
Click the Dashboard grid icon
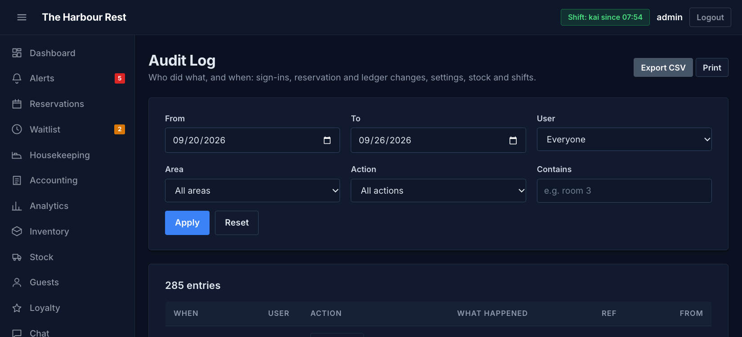tap(17, 53)
